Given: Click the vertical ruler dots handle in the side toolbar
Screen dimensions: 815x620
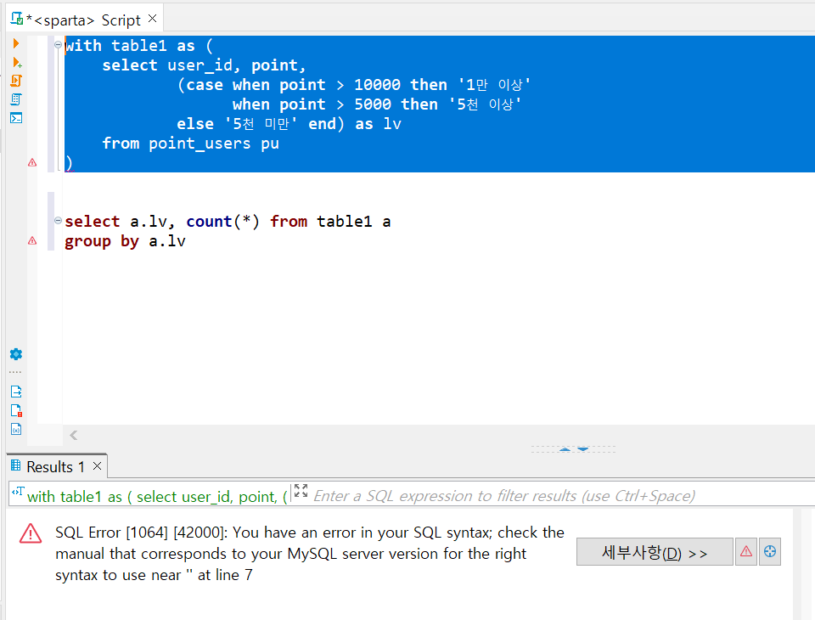Looking at the screenshot, I should (x=15, y=372).
